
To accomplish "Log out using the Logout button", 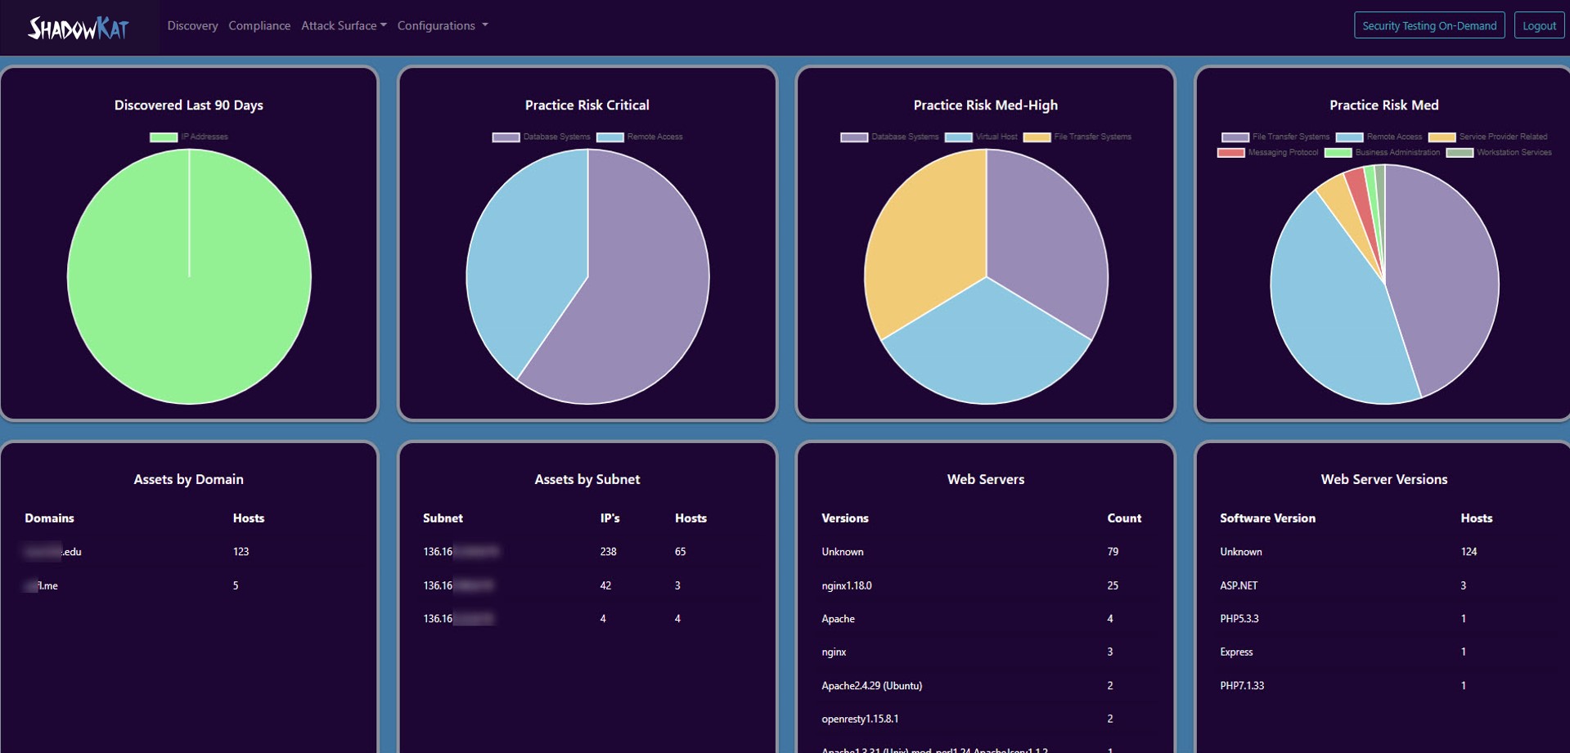I will [x=1539, y=25].
